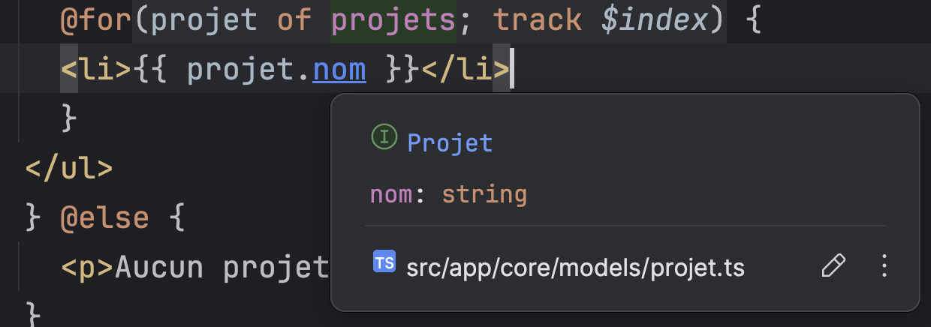Image resolution: width=931 pixels, height=327 pixels.
Task: Click the of keyword in the loop
Action: (x=294, y=20)
